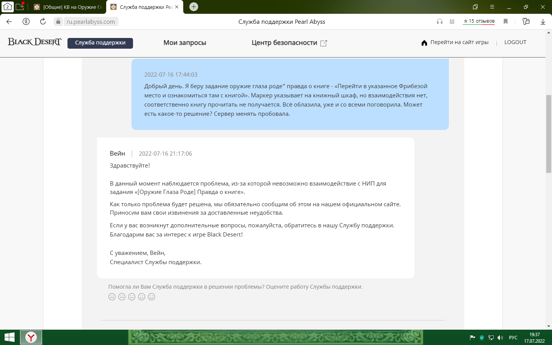552x345 pixels.
Task: Open the browser downloads panel
Action: 543,22
